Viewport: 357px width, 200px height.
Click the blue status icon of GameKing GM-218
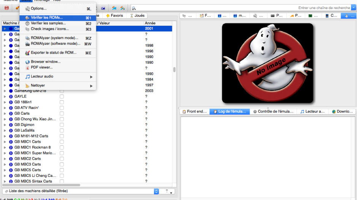tap(11, 91)
